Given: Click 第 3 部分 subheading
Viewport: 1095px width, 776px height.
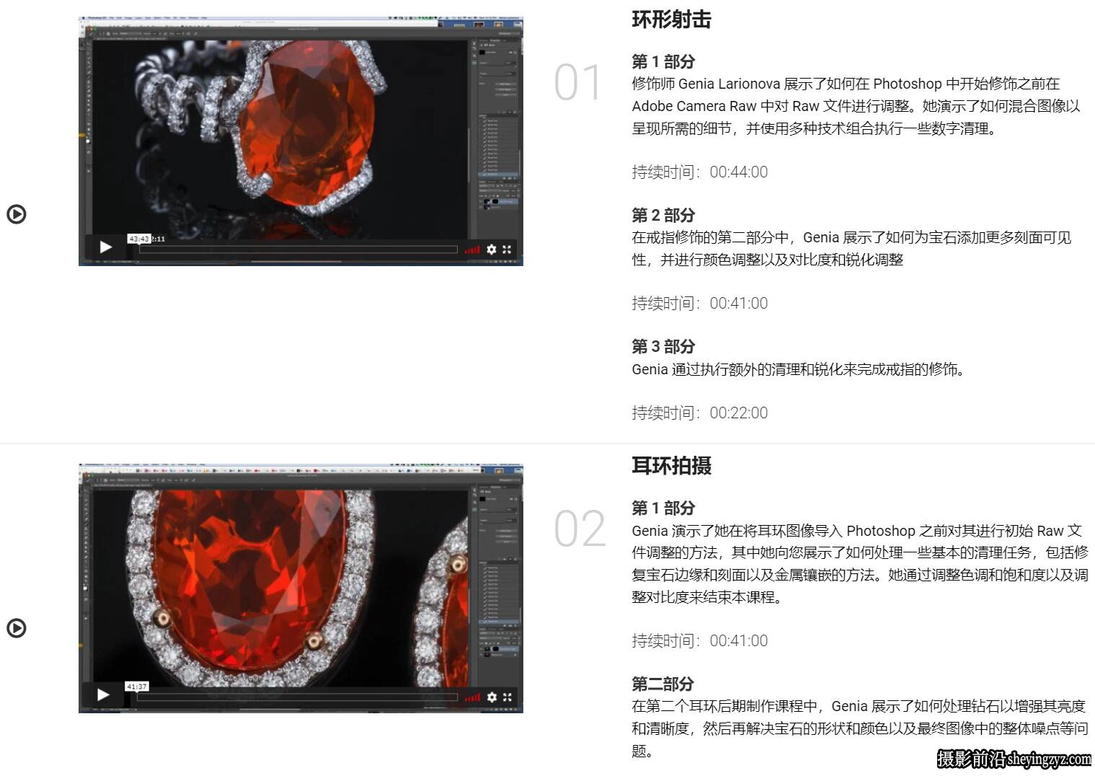Looking at the screenshot, I should [x=663, y=346].
